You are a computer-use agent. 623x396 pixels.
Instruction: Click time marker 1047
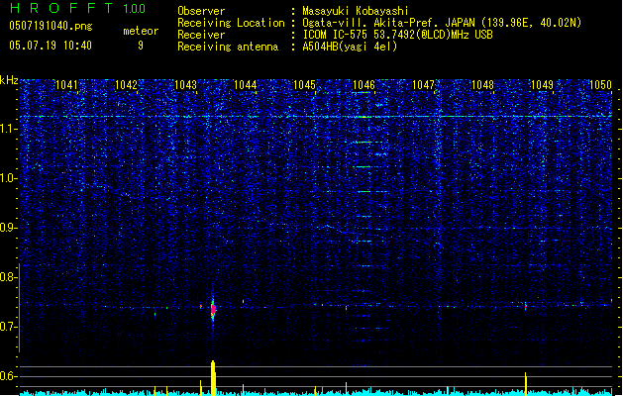(x=424, y=85)
